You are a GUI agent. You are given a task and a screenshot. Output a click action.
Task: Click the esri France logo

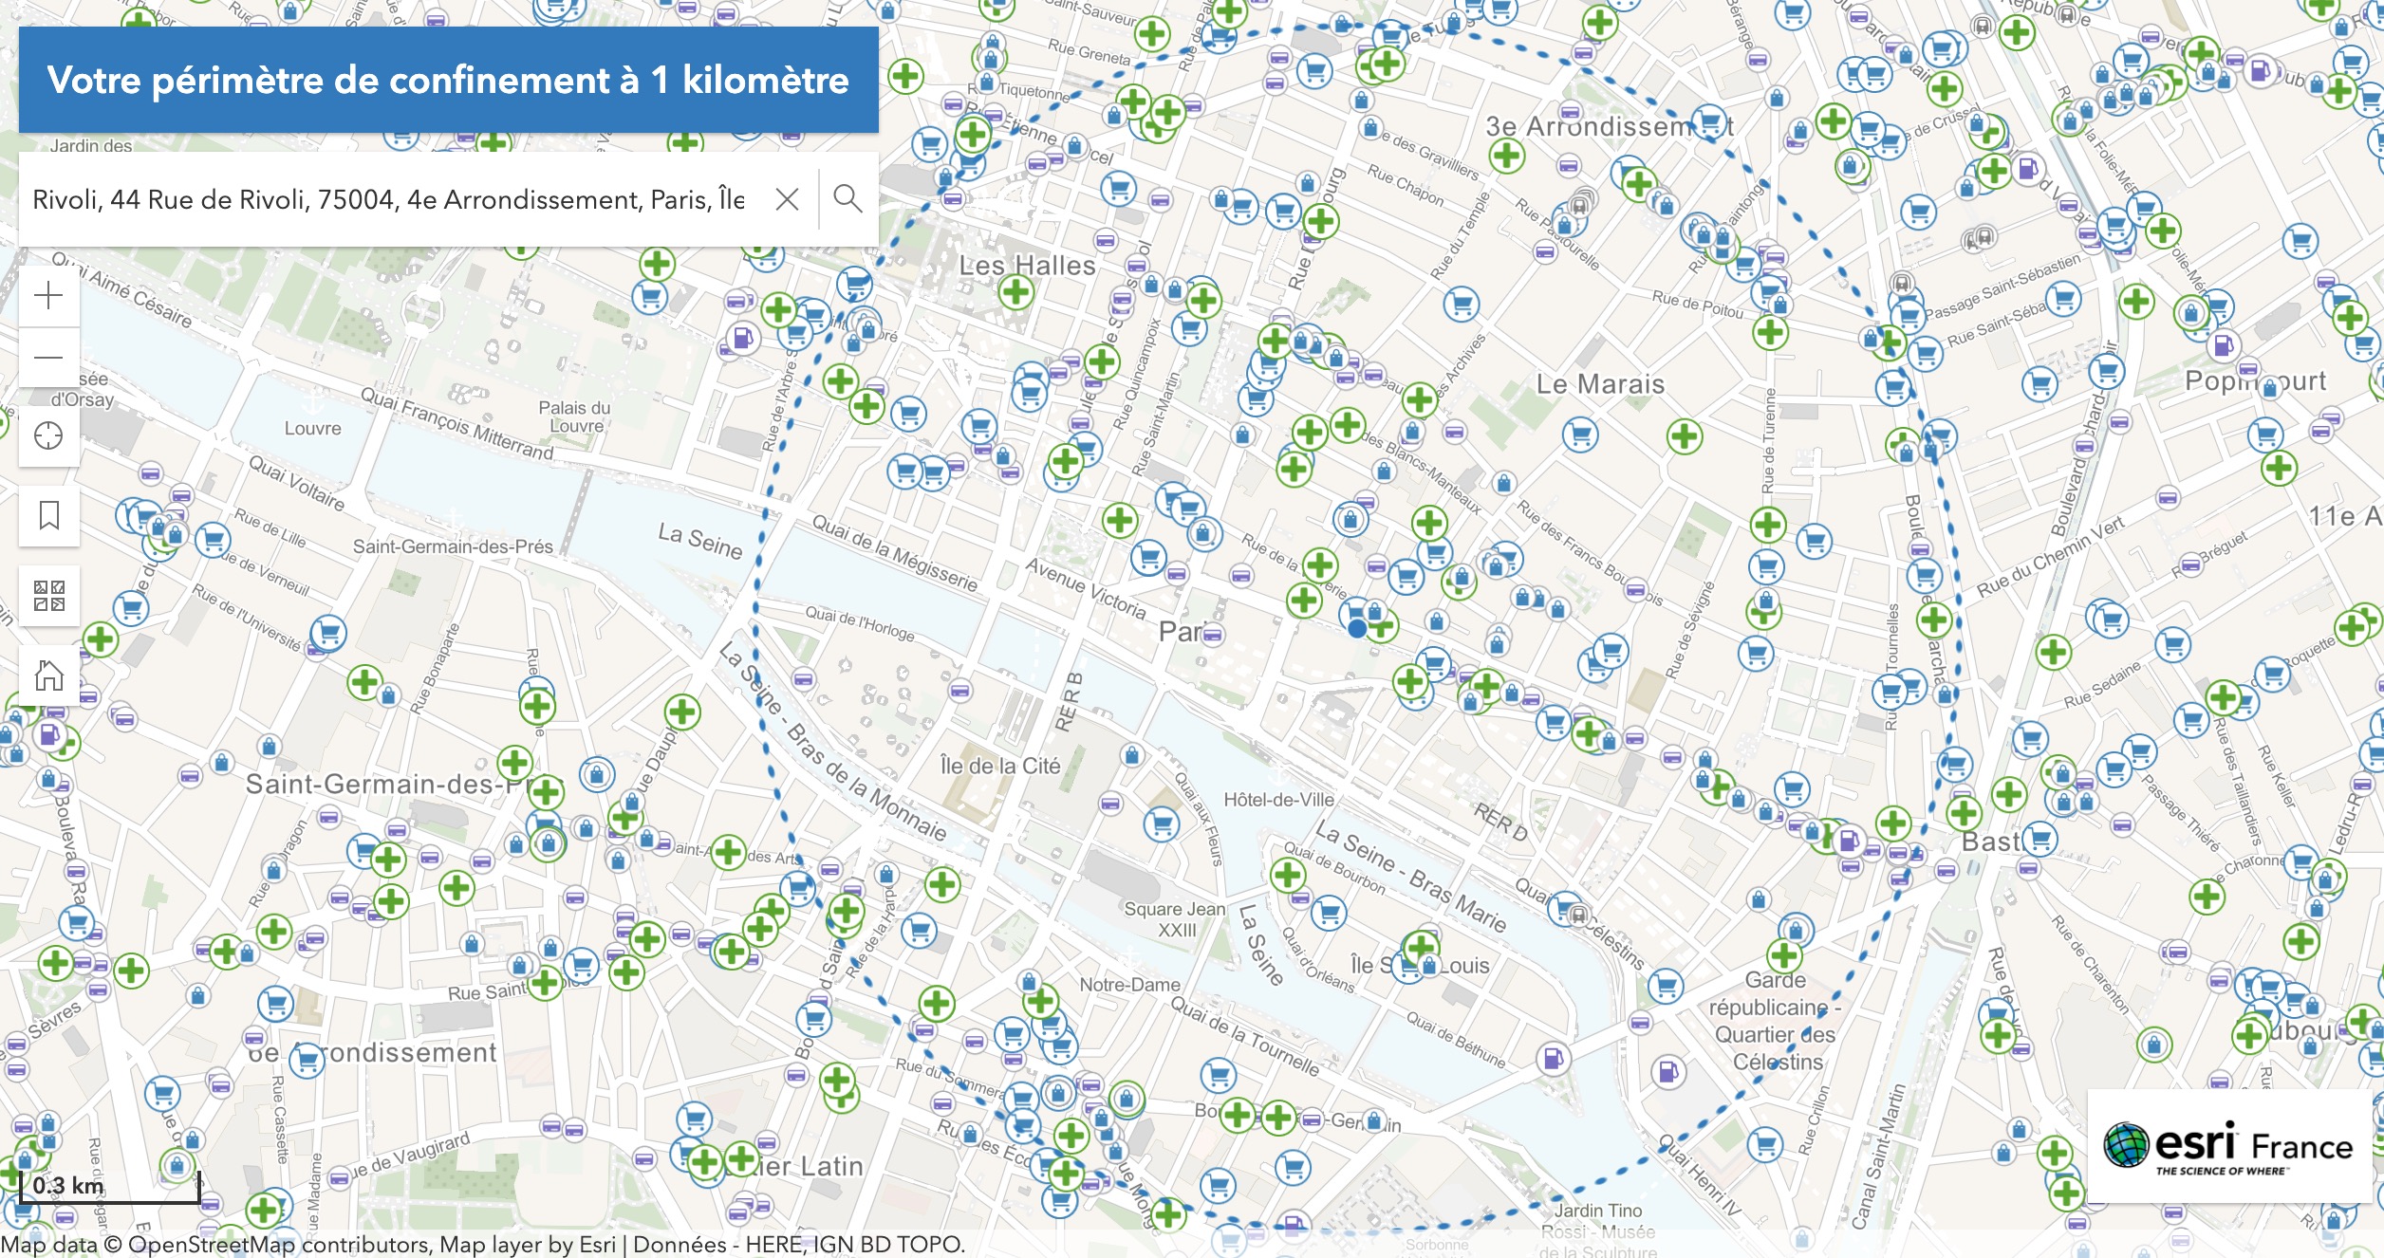2228,1146
